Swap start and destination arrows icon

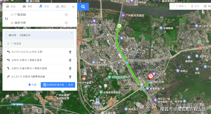(x=7, y=19)
